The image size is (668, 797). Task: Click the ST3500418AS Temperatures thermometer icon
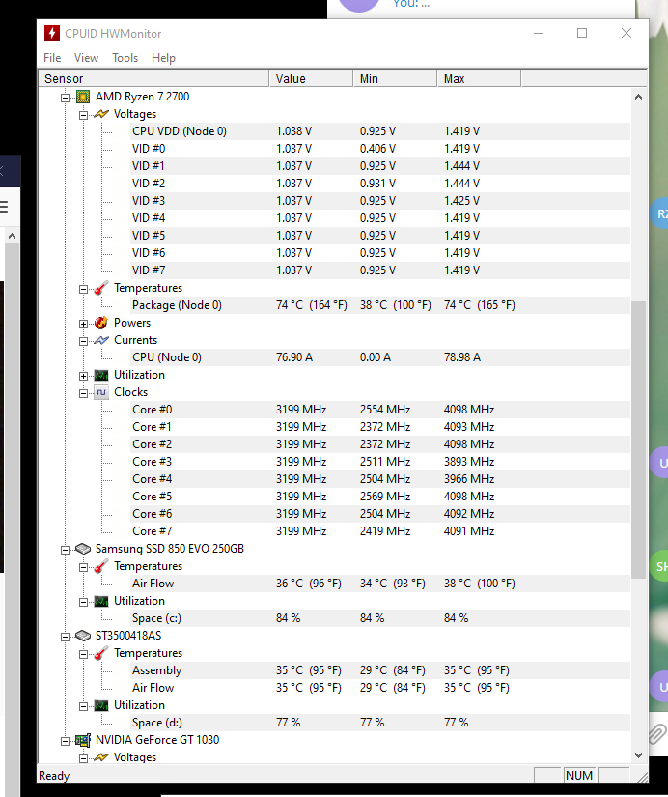point(101,653)
